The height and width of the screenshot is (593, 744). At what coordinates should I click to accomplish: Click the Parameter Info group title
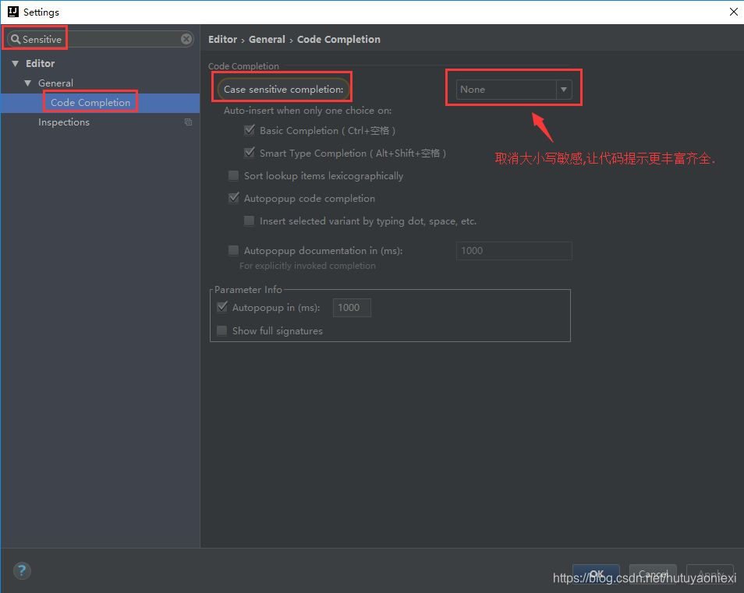click(248, 289)
